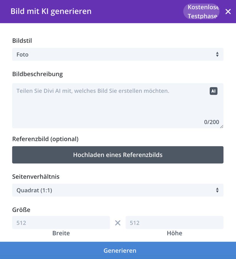Viewport: 236px width, 259px height.
Task: Click the up-down arrows on the Foto selector
Action: point(217,54)
